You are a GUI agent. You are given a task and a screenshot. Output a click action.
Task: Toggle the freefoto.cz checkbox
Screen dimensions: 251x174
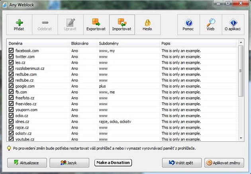11,98
